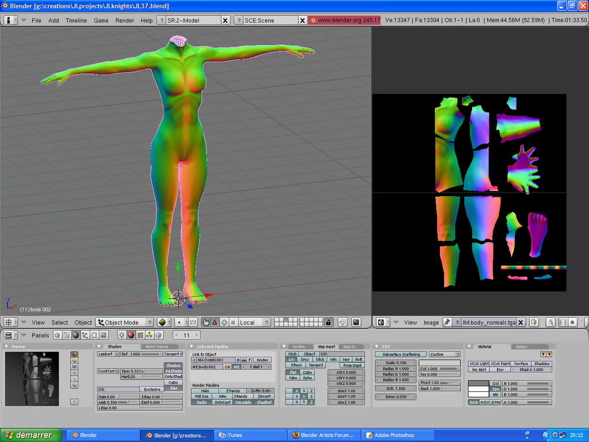The height and width of the screenshot is (442, 589).
Task: Open iTunes from the Windows taskbar
Action: (251, 435)
